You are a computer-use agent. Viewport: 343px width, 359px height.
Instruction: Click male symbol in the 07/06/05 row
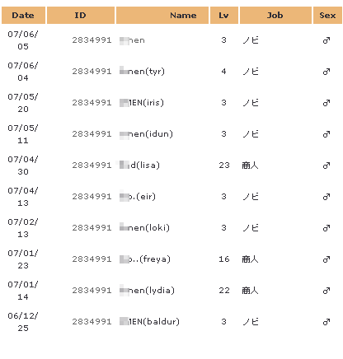click(327, 40)
